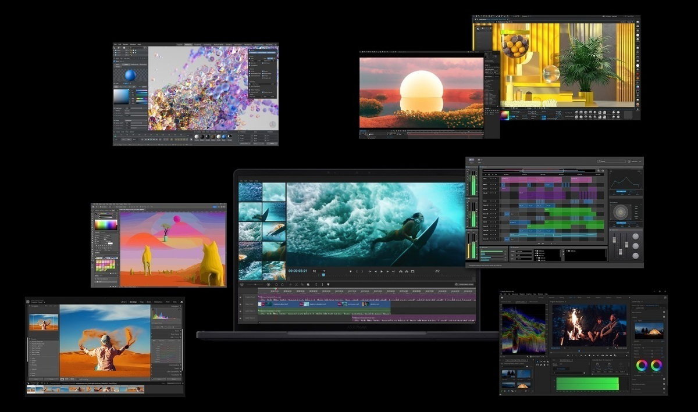Image resolution: width=698 pixels, height=412 pixels.
Task: Pick a hue from Photoshop's color spectrum
Action: point(106,225)
